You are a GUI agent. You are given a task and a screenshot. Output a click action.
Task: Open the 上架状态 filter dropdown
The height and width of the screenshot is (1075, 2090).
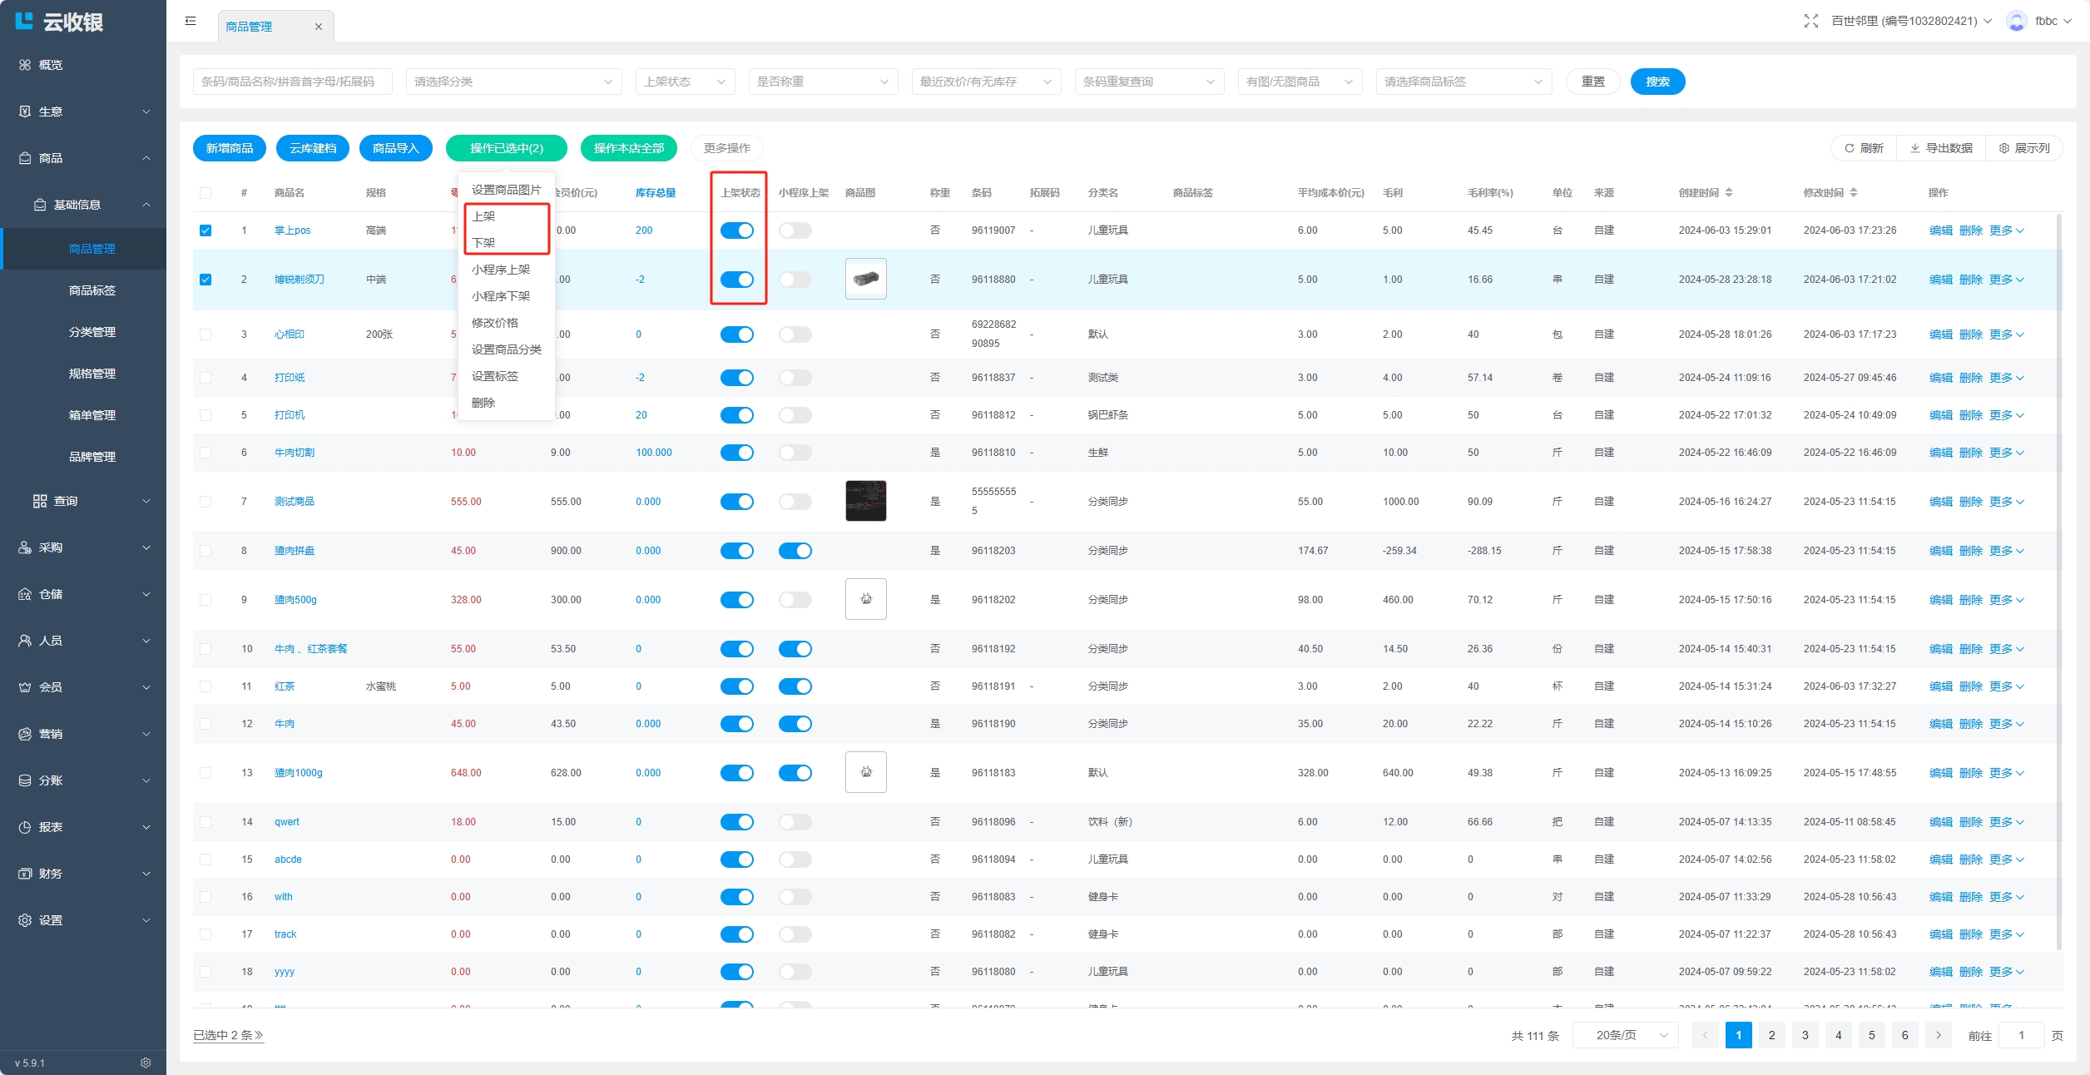[684, 82]
